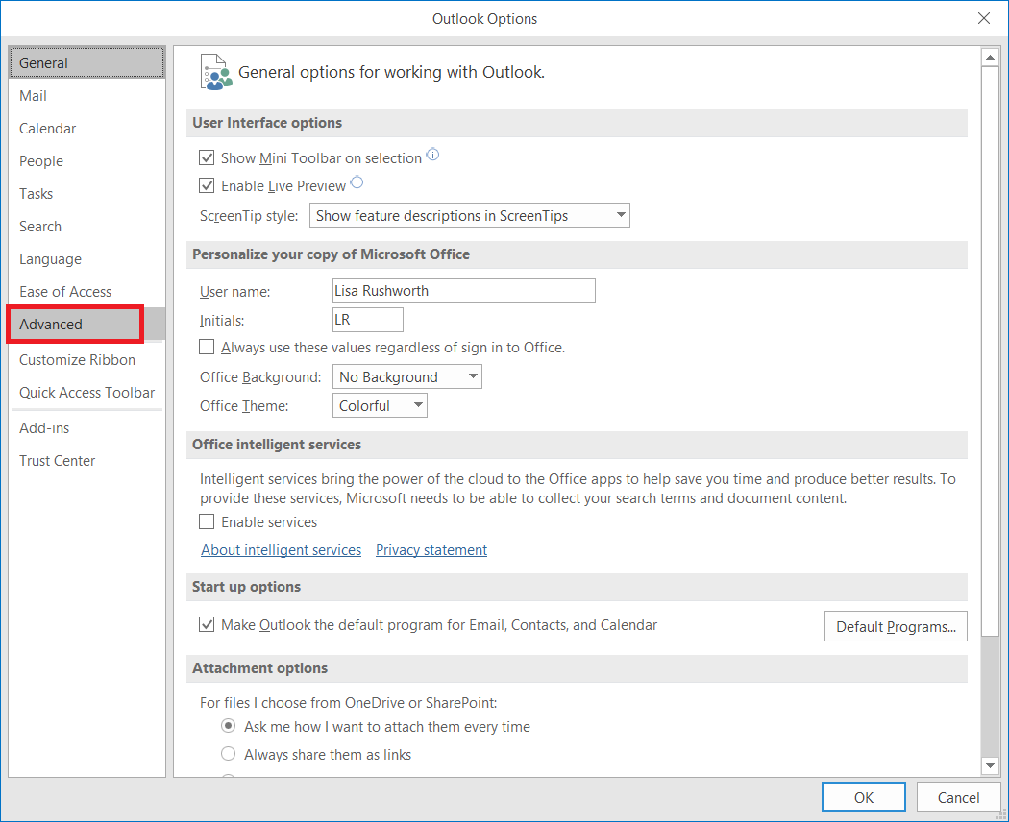Click the scrollbar down arrow
The height and width of the screenshot is (822, 1009).
click(x=990, y=765)
